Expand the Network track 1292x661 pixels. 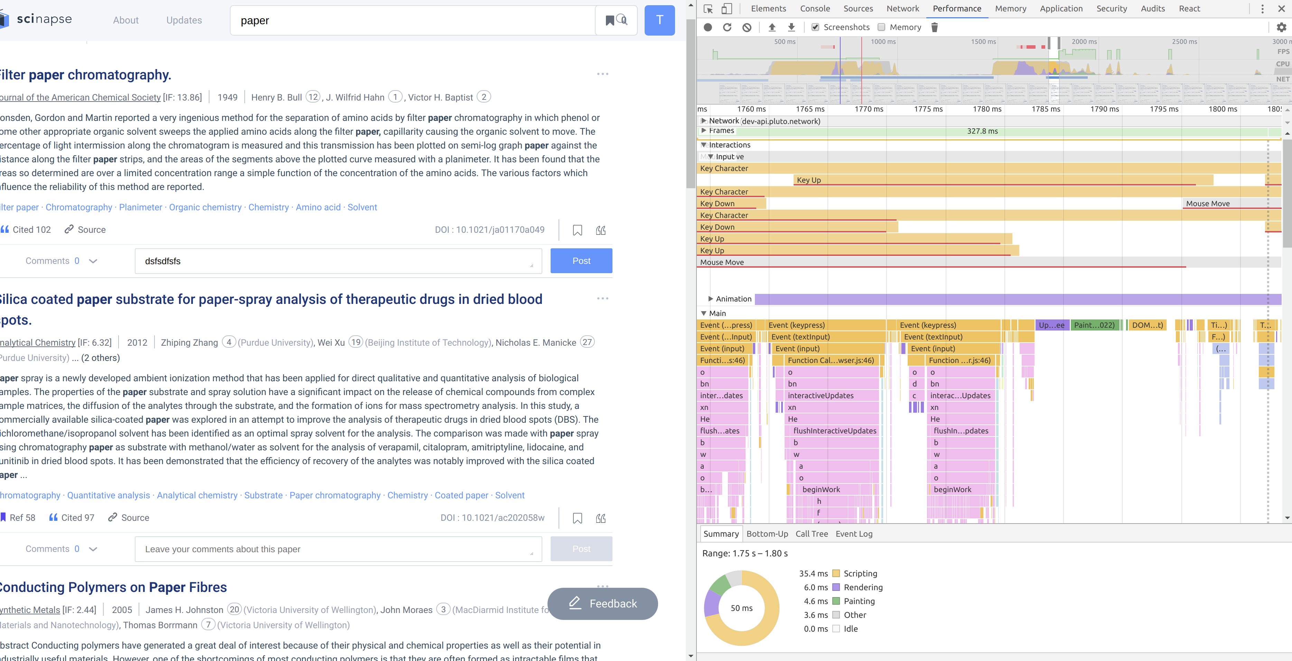[x=704, y=121]
